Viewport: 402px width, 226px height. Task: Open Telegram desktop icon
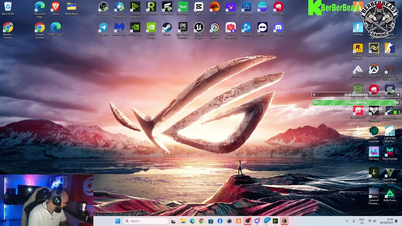pyautogui.click(x=103, y=29)
